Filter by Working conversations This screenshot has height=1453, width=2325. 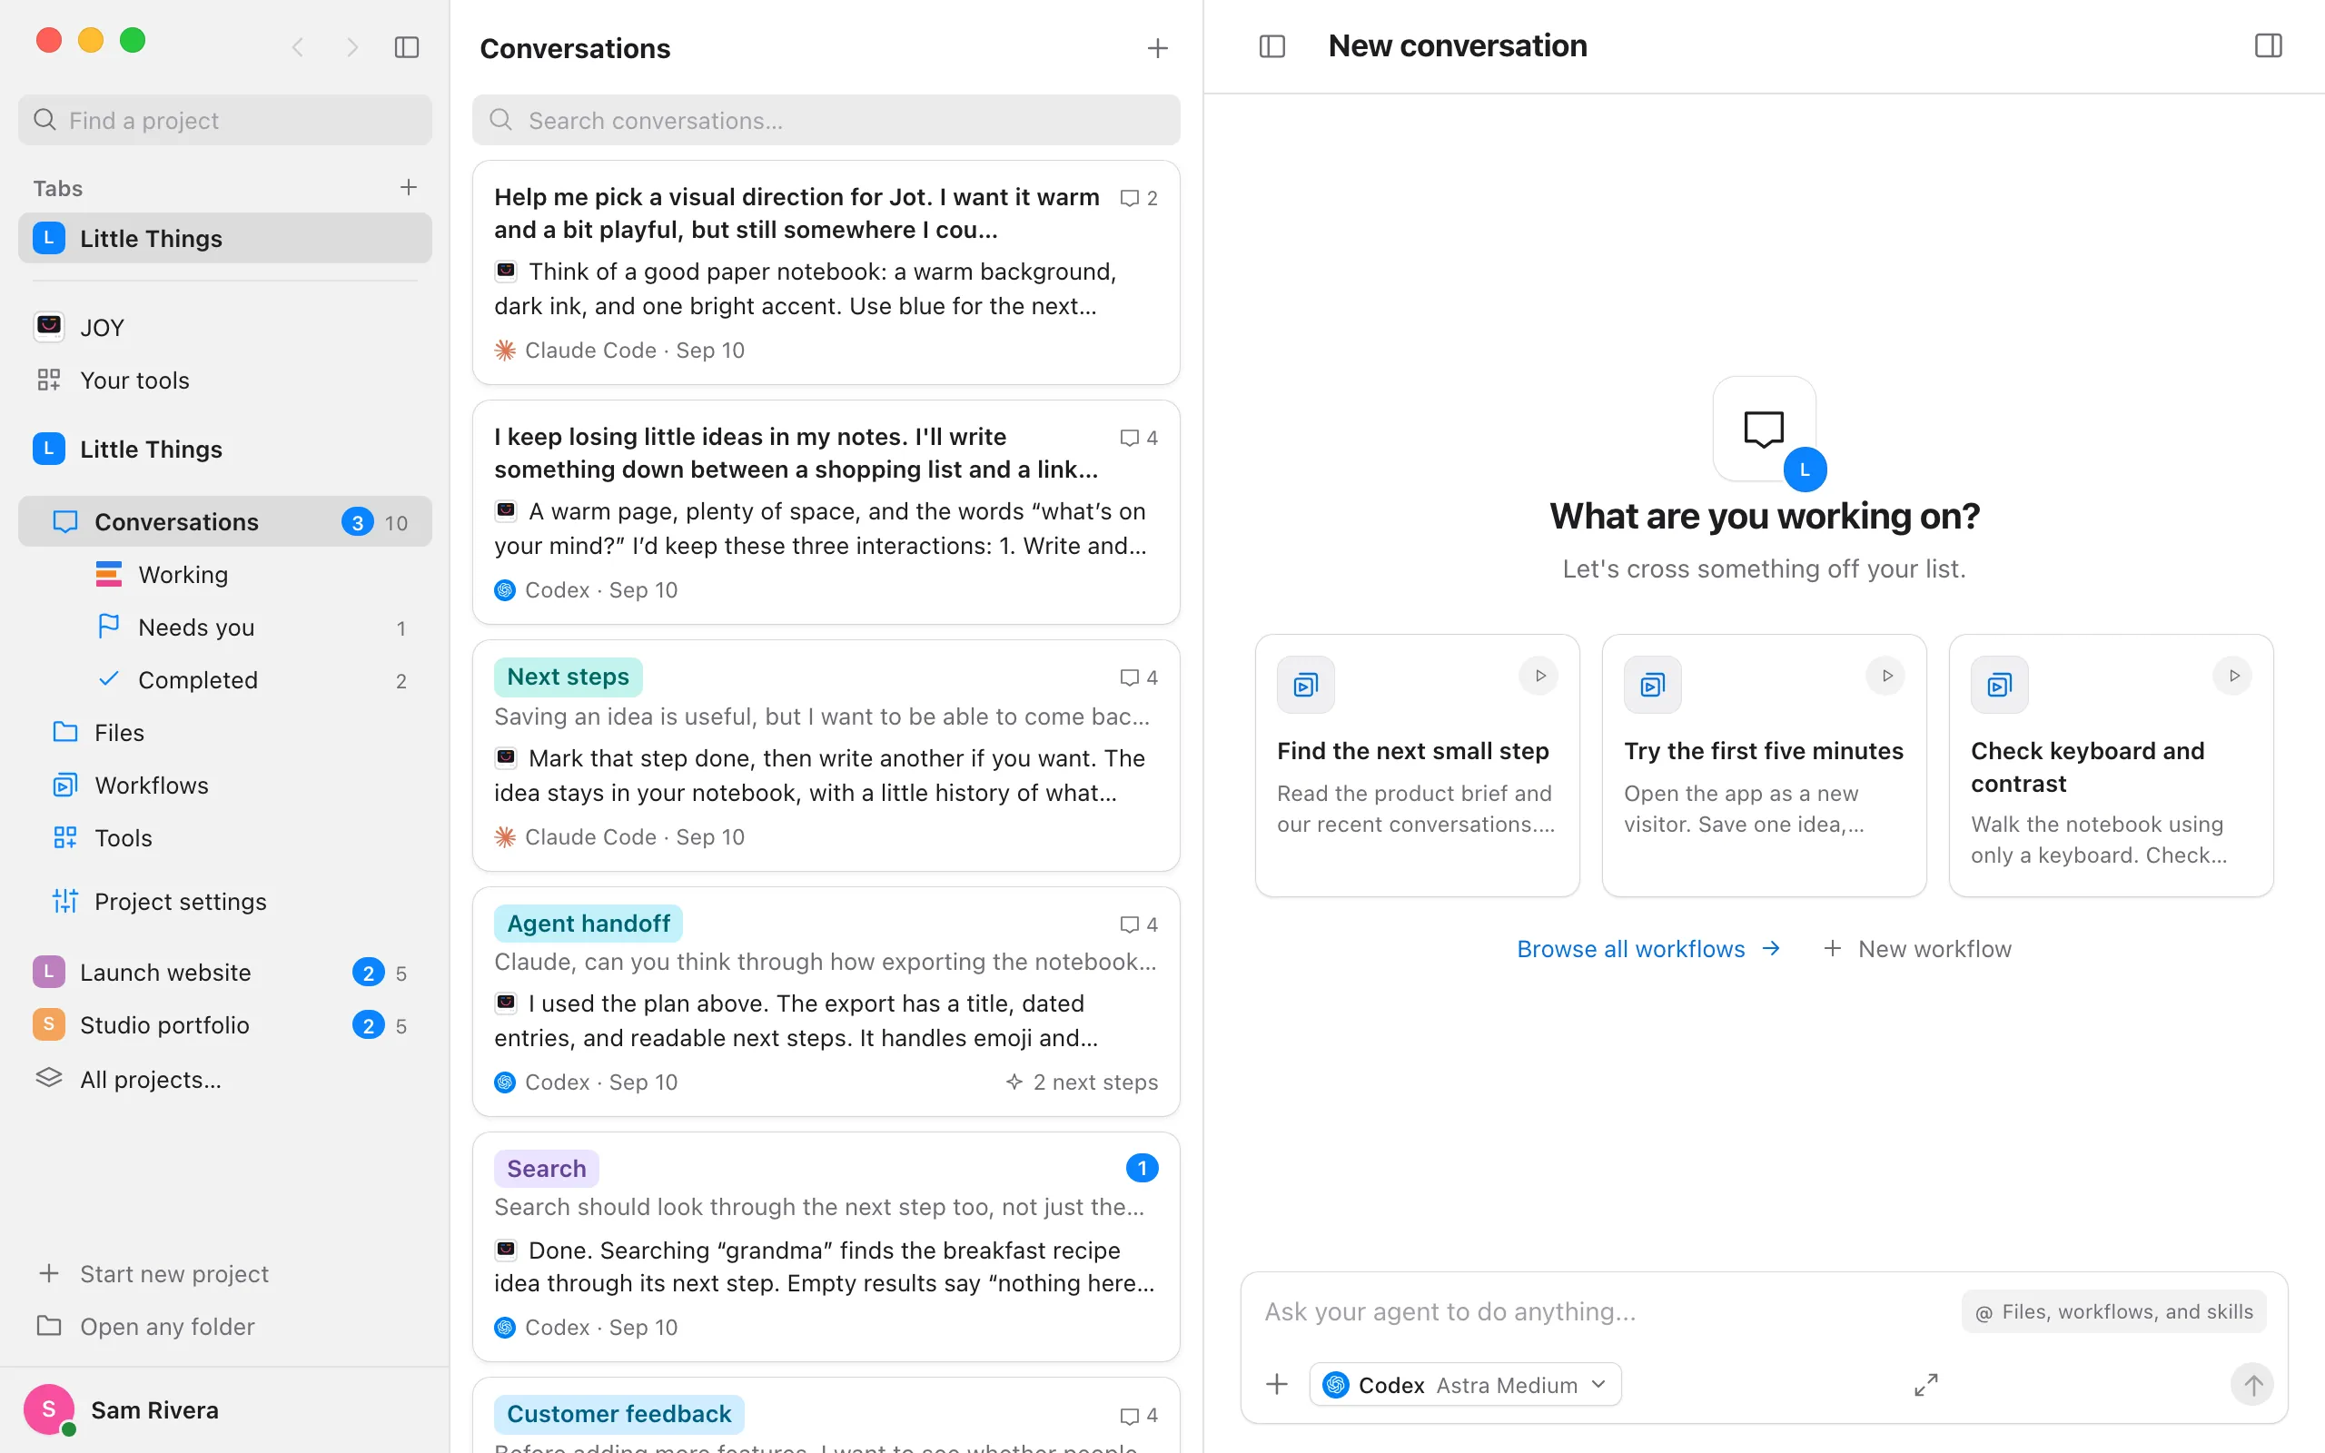[x=225, y=575]
